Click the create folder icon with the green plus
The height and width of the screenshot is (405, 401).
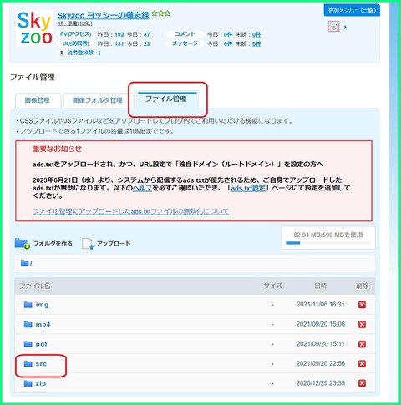[23, 243]
